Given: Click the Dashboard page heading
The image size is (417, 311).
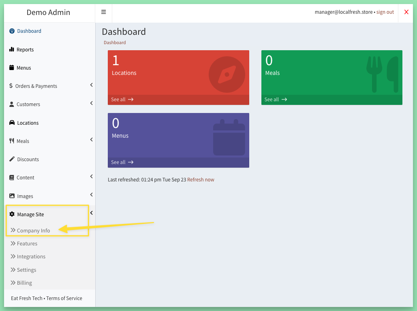Looking at the screenshot, I should pyautogui.click(x=124, y=32).
